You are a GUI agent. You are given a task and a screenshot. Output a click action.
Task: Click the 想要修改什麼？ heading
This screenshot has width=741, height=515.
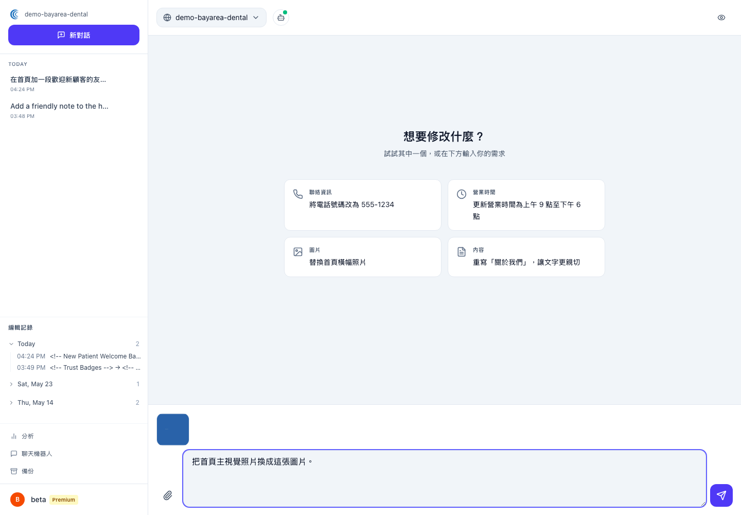point(445,136)
